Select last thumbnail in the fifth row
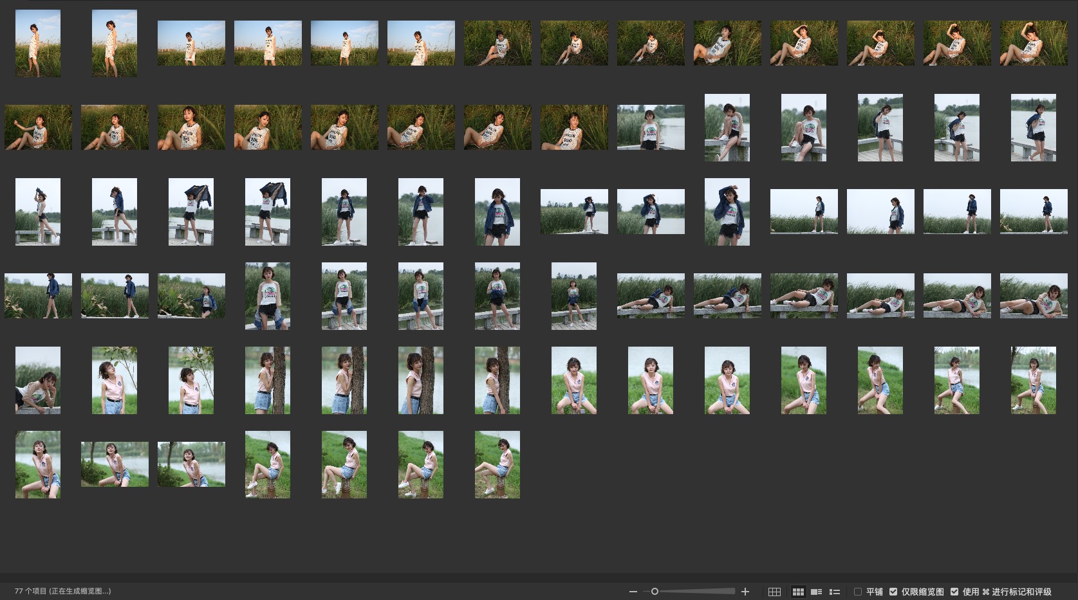Image resolution: width=1078 pixels, height=600 pixels. [1033, 380]
